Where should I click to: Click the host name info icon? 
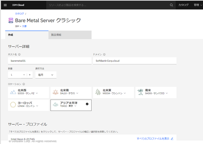[x=19, y=54]
